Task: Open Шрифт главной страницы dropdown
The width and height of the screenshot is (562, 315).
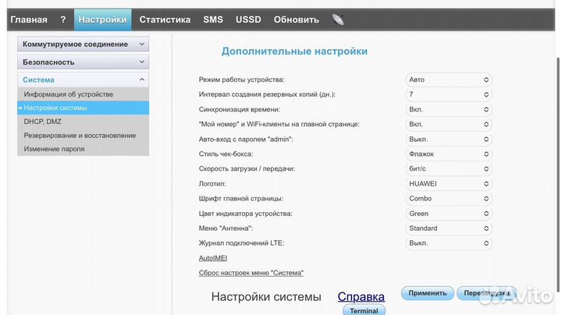Action: 449,199
